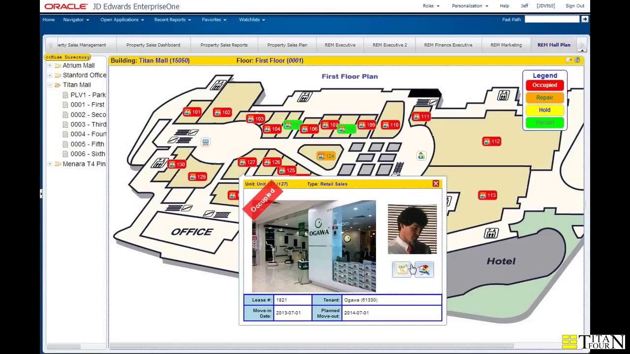Open unit 126 marker
630x354 pixels.
click(x=272, y=162)
